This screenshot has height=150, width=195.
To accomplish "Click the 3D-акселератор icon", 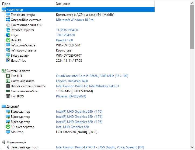I will pos(8,127).
